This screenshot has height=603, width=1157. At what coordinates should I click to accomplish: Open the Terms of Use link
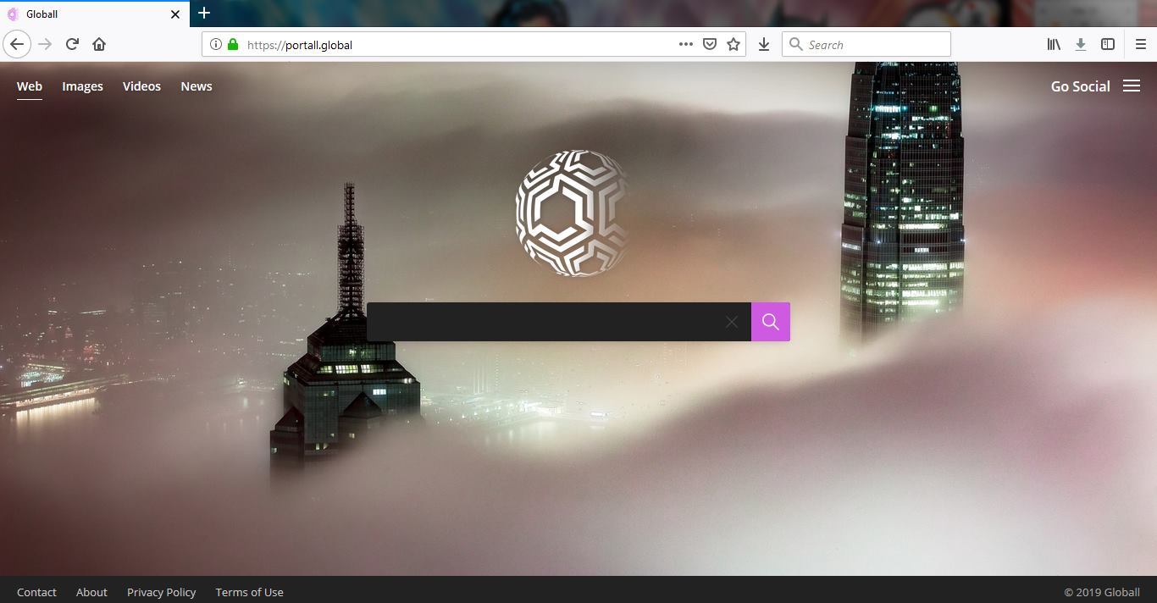[x=249, y=592]
